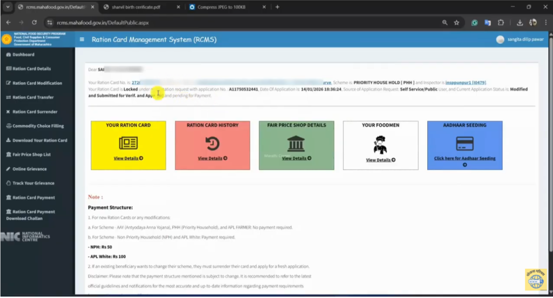Reload the page in browser
Image resolution: width=553 pixels, height=298 pixels.
point(34,23)
